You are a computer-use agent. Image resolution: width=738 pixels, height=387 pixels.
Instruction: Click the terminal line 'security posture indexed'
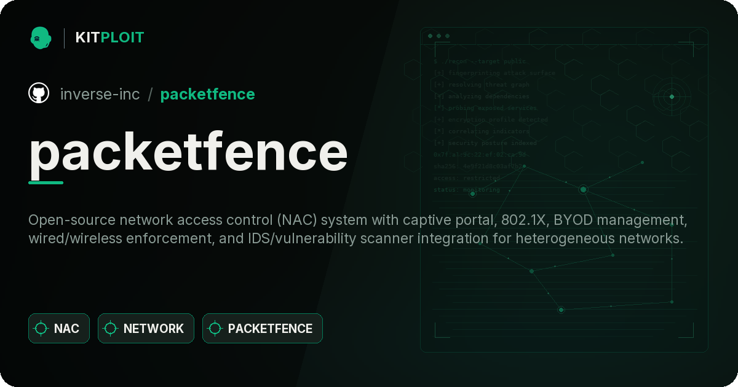pyautogui.click(x=485, y=143)
